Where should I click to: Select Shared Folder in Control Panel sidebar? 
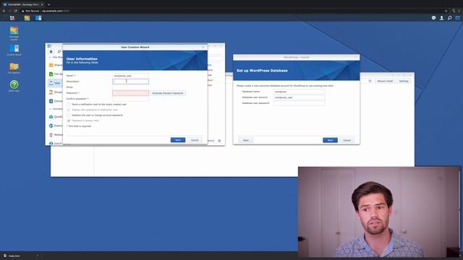click(55, 65)
